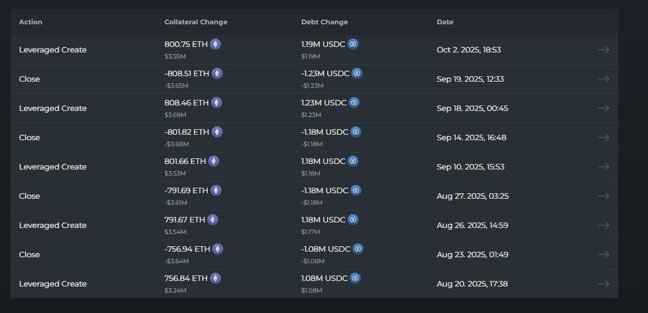Image resolution: width=648 pixels, height=313 pixels.
Task: Open arrow for Aug 20. 2025, 17:38 row
Action: pos(603,284)
